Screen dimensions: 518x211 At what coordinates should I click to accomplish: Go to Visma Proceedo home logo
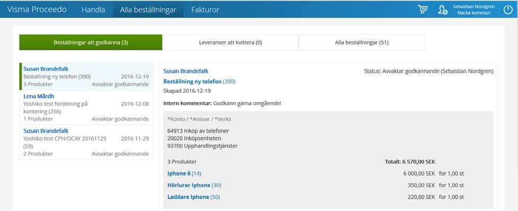coord(37,10)
